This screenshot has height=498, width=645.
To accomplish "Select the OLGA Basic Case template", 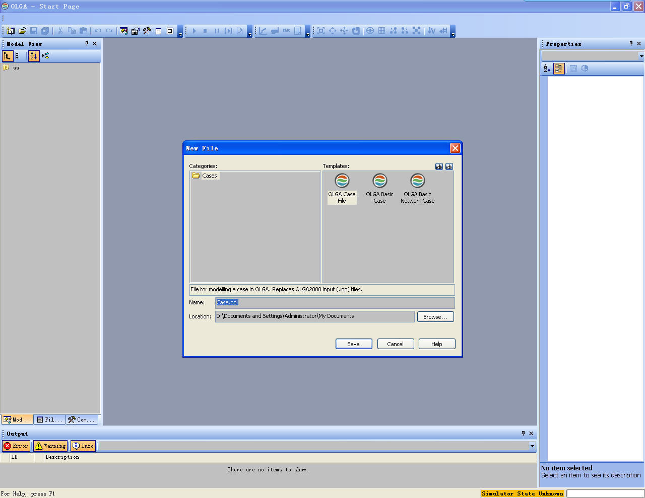I will click(x=379, y=189).
